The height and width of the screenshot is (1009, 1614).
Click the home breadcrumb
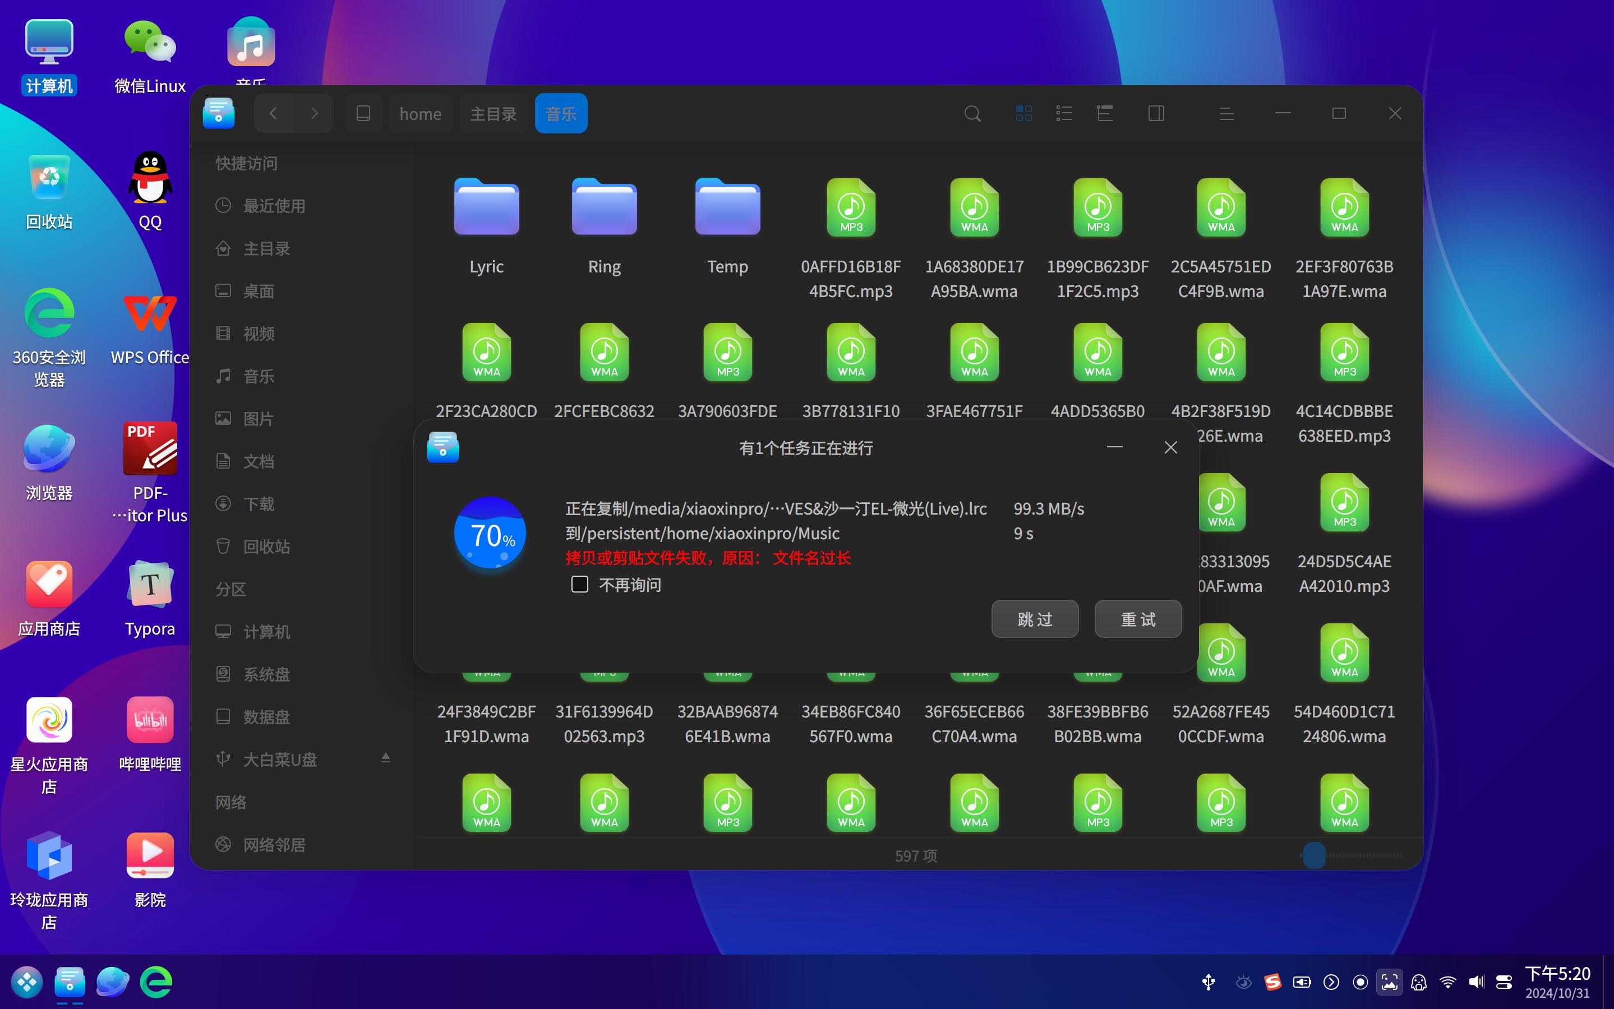[421, 113]
